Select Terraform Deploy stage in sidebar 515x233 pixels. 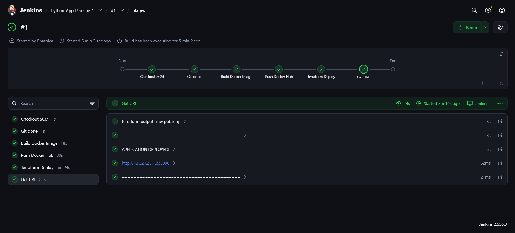[x=53, y=167]
